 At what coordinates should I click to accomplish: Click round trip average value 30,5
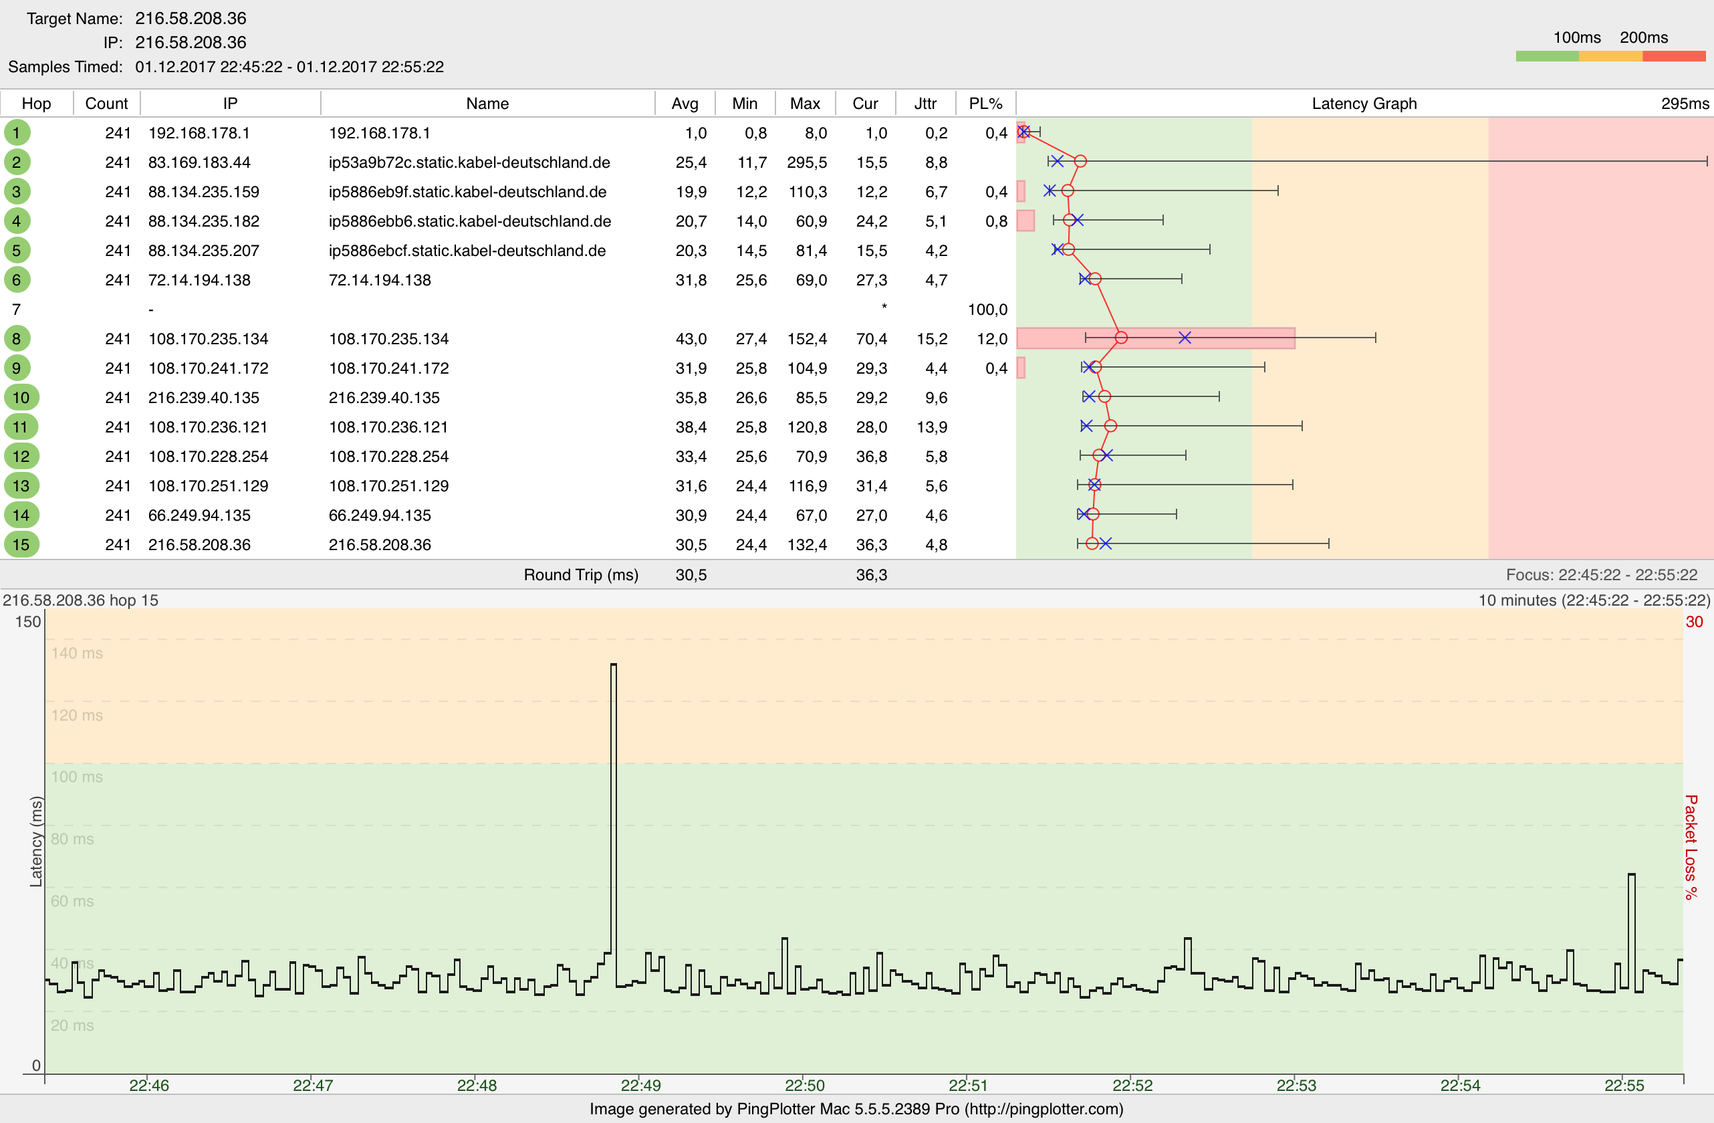click(x=691, y=575)
